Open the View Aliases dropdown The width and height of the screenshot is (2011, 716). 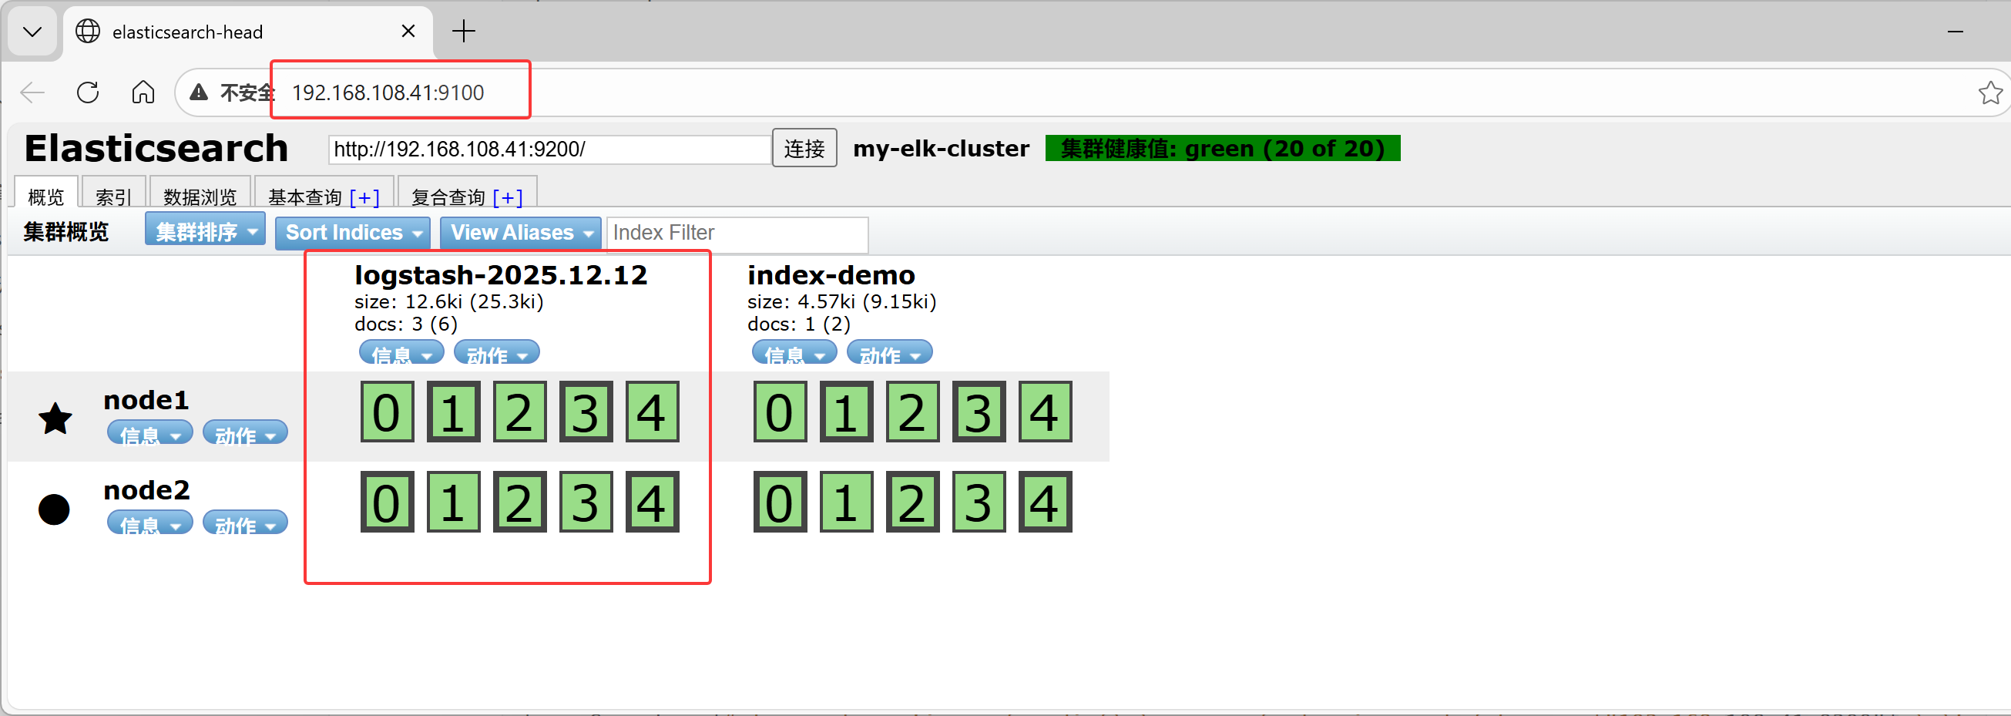[x=521, y=233]
